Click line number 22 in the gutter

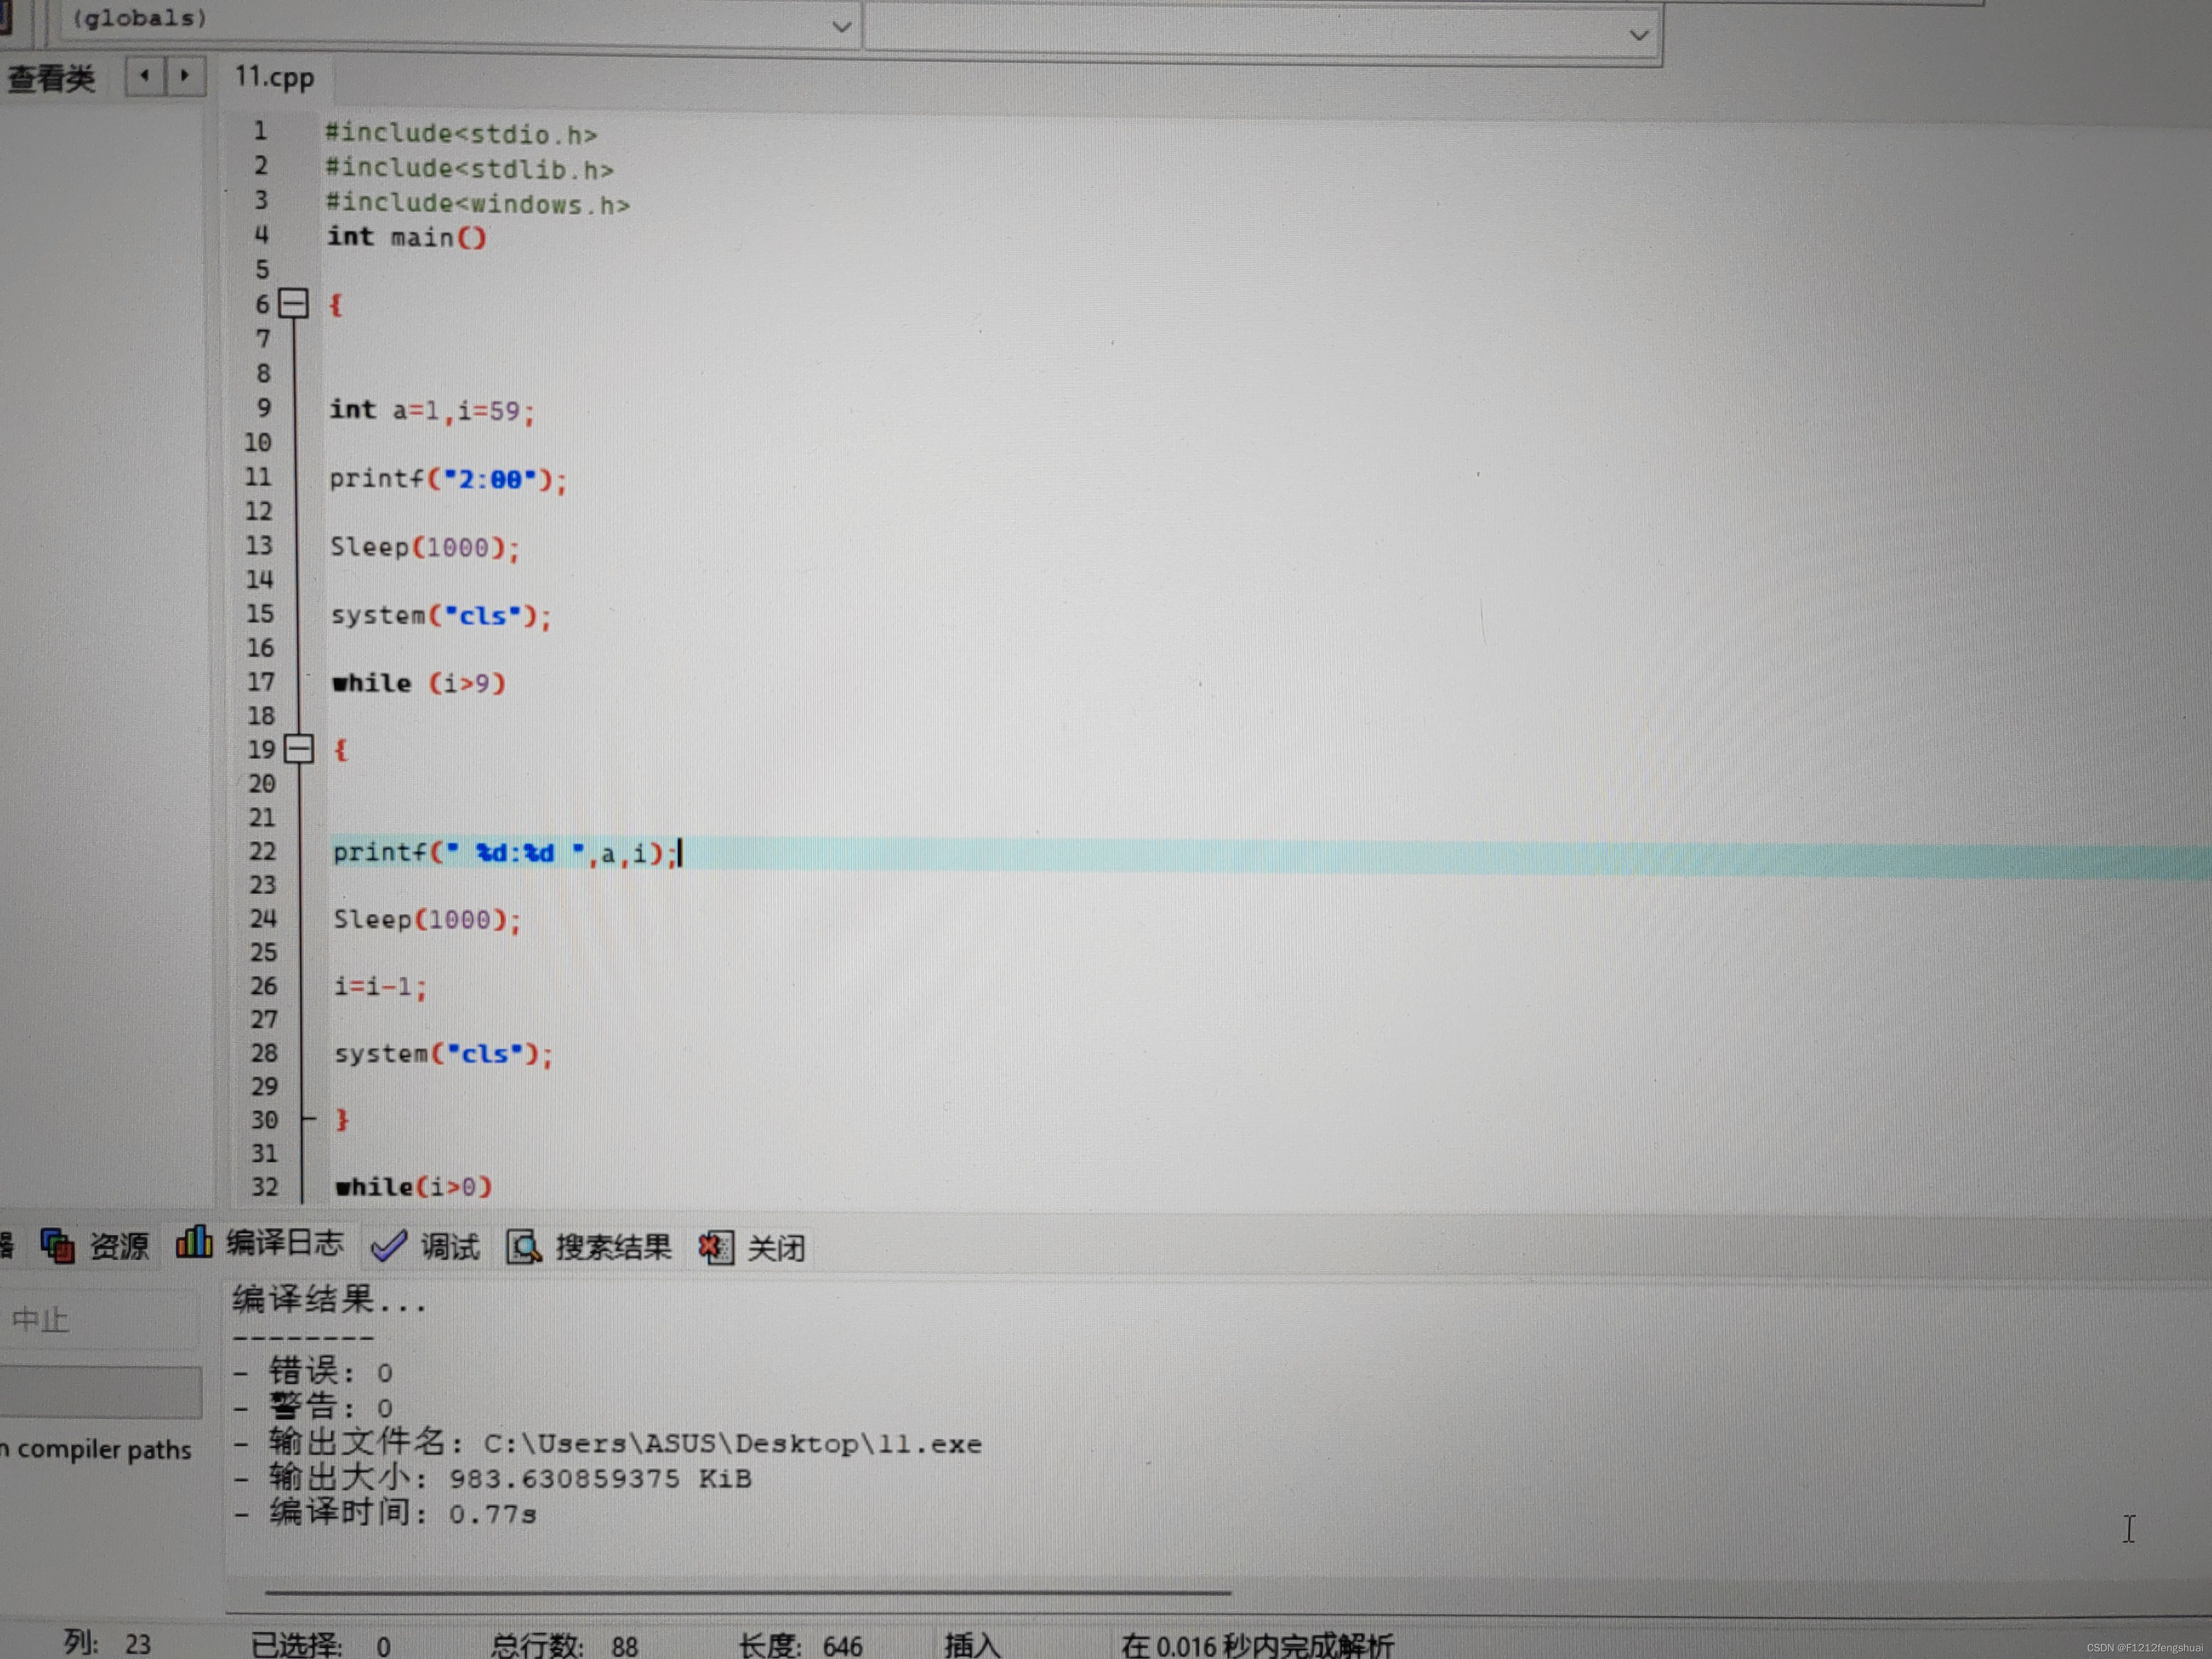pos(262,851)
